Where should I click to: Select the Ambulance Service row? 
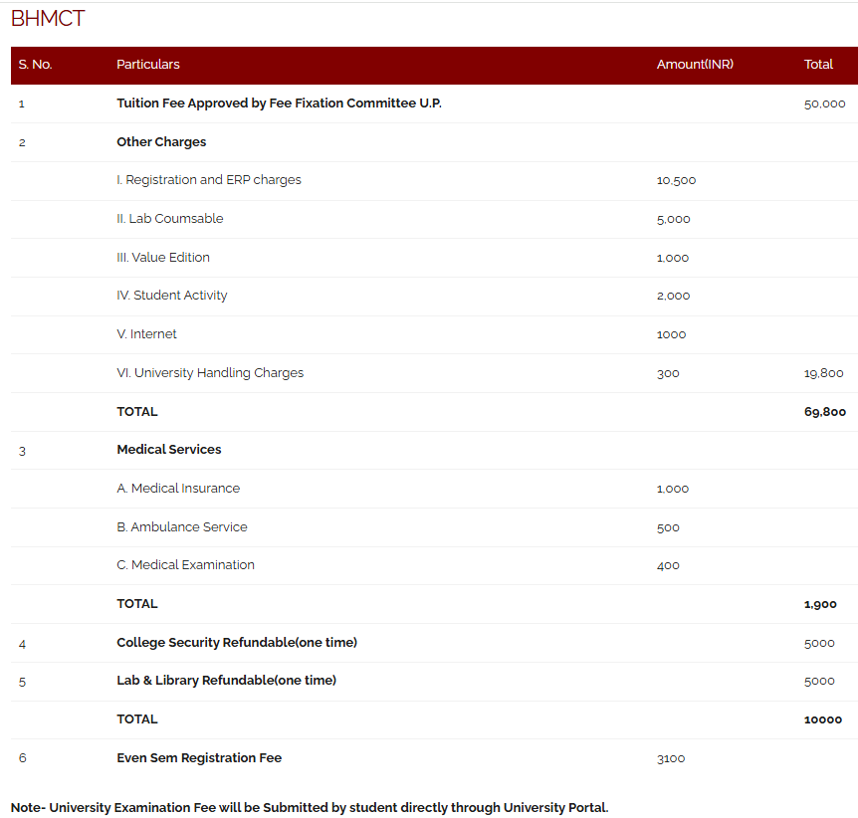pyautogui.click(x=182, y=527)
